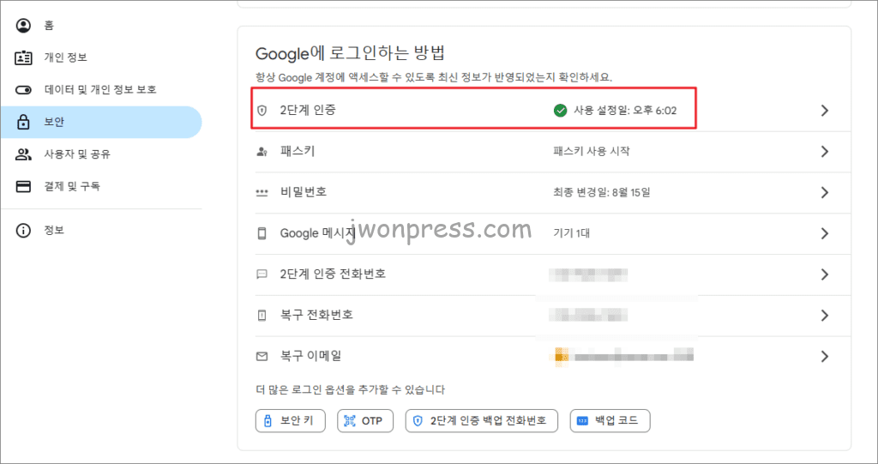Click the 백업 코드 button
The height and width of the screenshot is (464, 878).
610,421
